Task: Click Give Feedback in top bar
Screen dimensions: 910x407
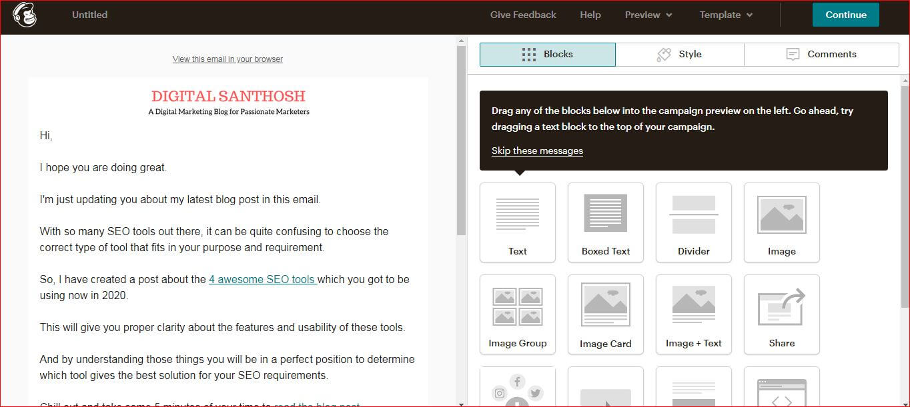Action: click(x=523, y=15)
